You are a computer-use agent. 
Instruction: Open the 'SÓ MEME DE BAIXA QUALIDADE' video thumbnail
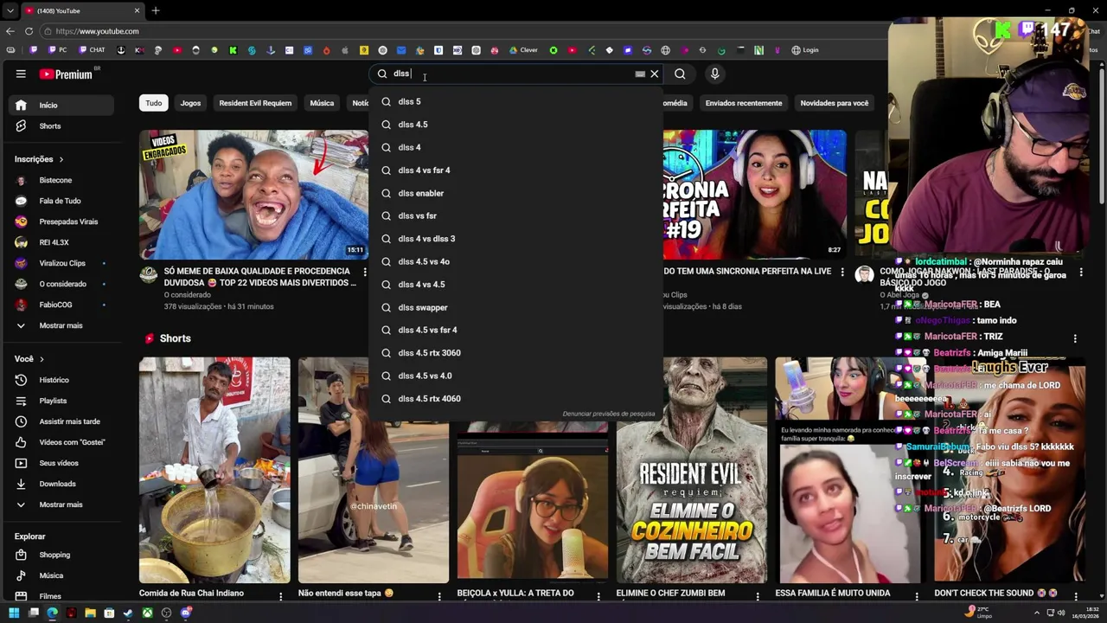[253, 195]
